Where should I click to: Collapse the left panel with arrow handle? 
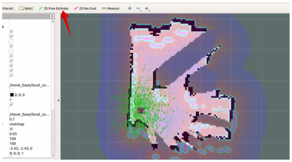[x=58, y=100]
